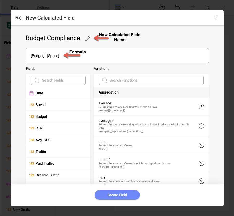
Task: Open help for the averageif function
Action: click(201, 126)
